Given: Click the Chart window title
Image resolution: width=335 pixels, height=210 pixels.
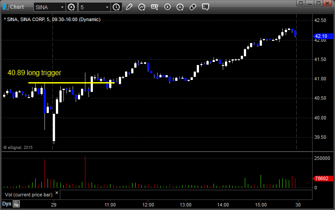Looking at the screenshot, I should [17, 7].
